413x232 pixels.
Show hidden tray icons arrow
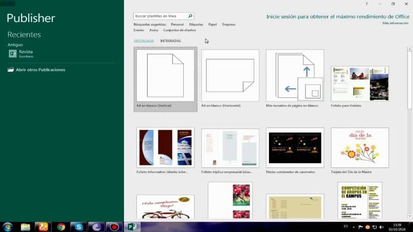tap(354, 227)
